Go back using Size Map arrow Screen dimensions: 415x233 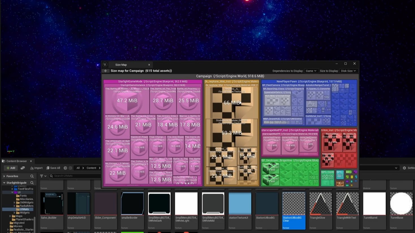(x=106, y=71)
